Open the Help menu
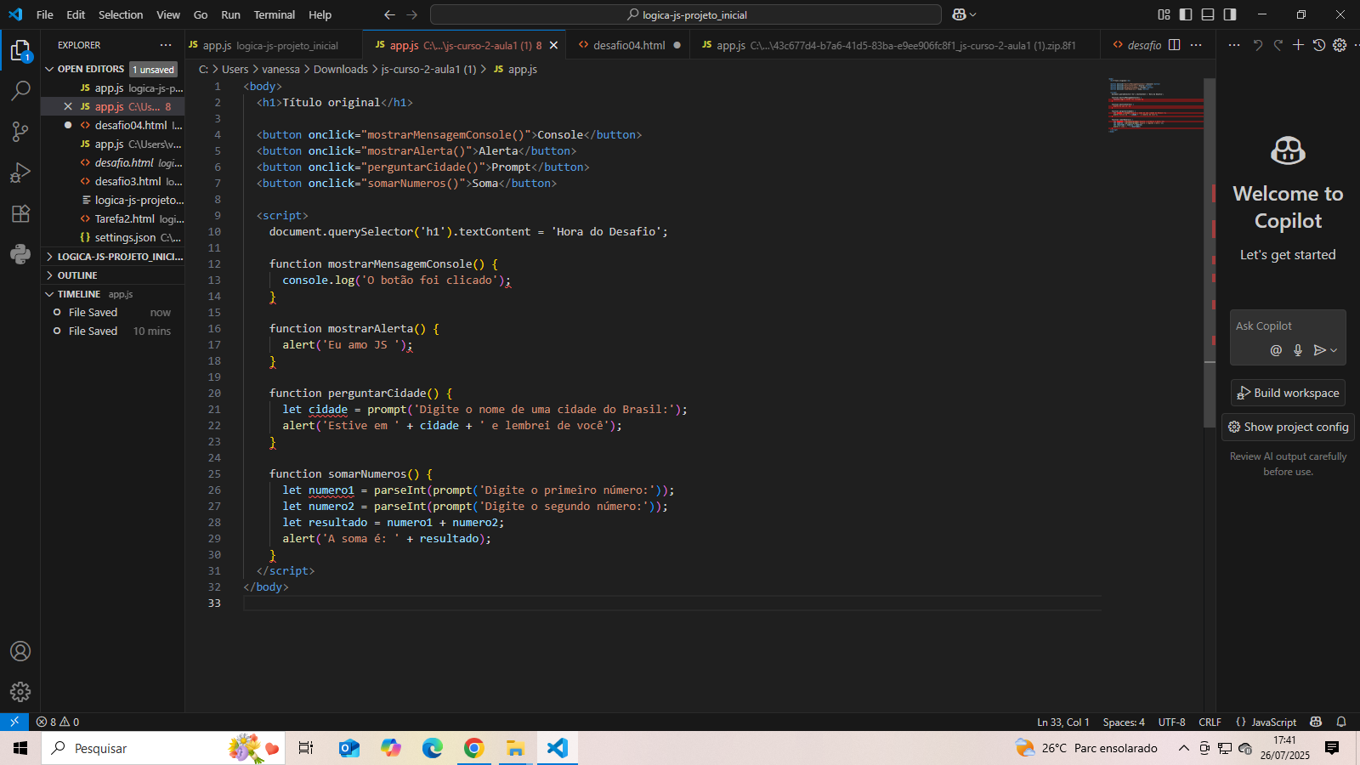Viewport: 1360px width, 765px height. [320, 14]
